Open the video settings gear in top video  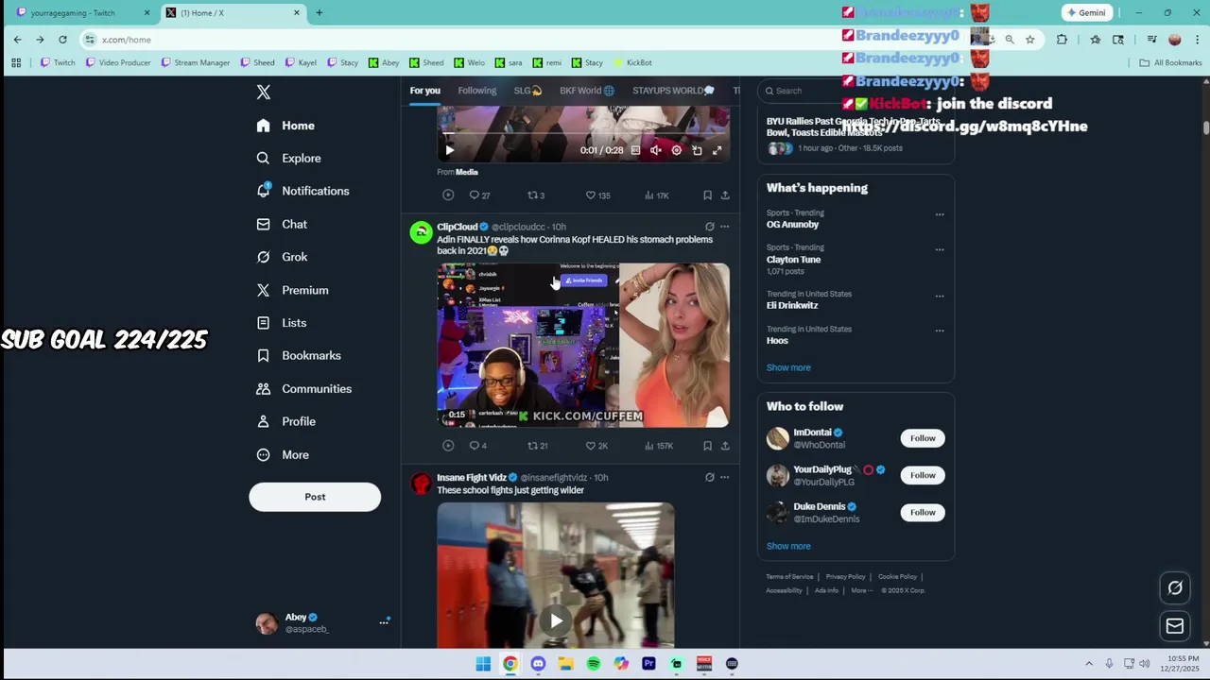676,150
